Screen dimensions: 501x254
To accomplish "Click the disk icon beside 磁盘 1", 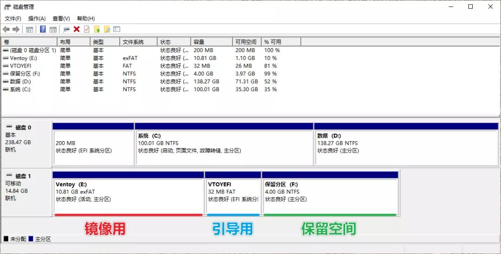I will coord(9,175).
